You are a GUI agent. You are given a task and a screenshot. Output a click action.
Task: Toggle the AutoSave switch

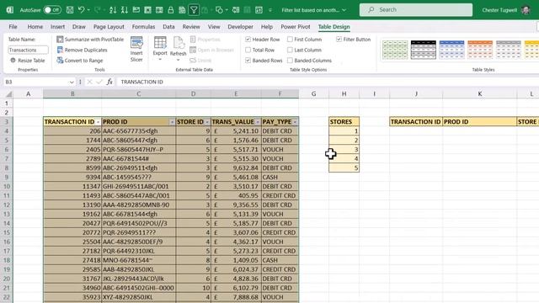52,10
